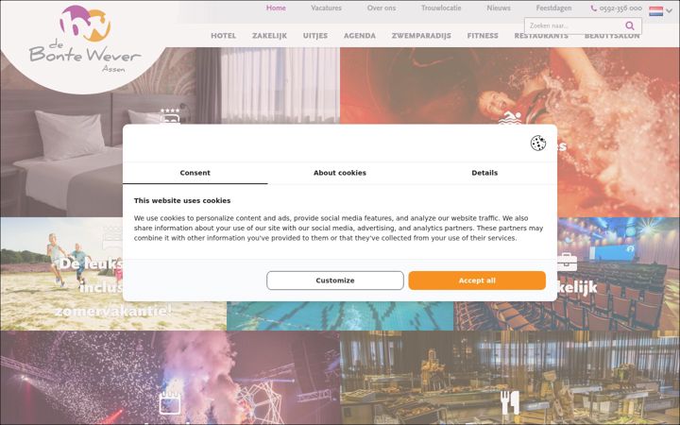Click 'This website uses cookies' heading
Image resolution: width=680 pixels, height=425 pixels.
click(x=182, y=201)
